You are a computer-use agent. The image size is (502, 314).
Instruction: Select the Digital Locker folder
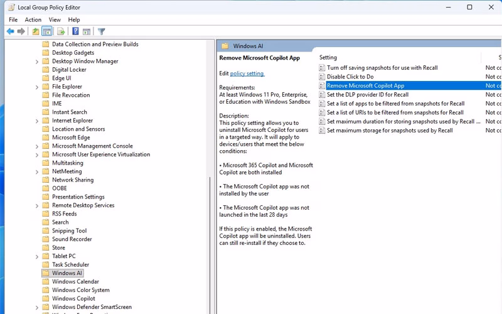(69, 70)
